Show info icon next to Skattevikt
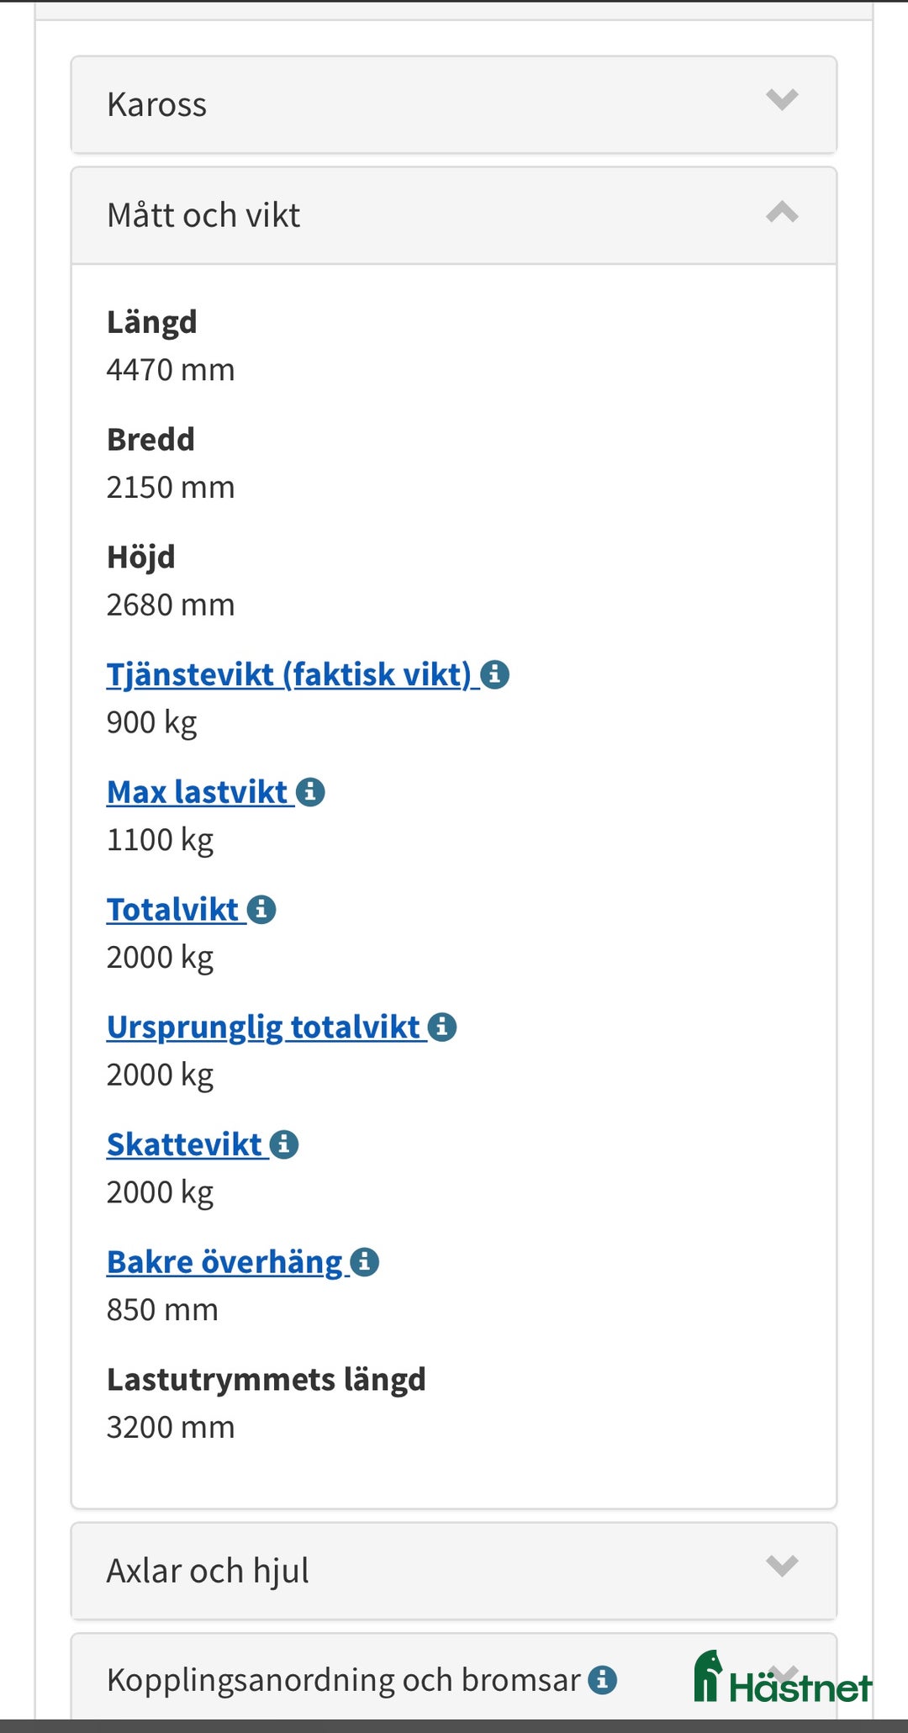The width and height of the screenshot is (908, 1733). pos(284,1144)
